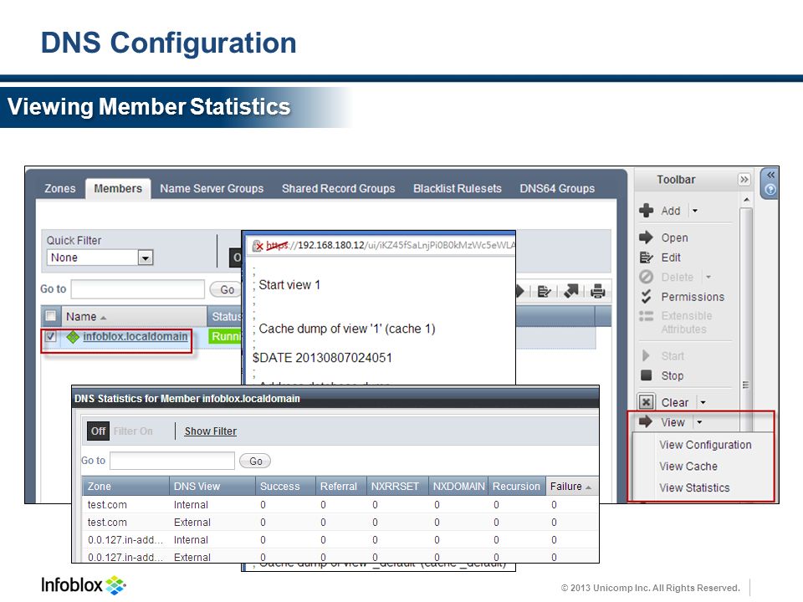
Task: Click the insecure certificate icon in popup address bar
Action: [x=258, y=246]
